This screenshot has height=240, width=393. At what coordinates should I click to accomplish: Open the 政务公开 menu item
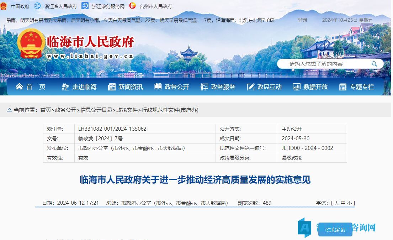point(177,87)
